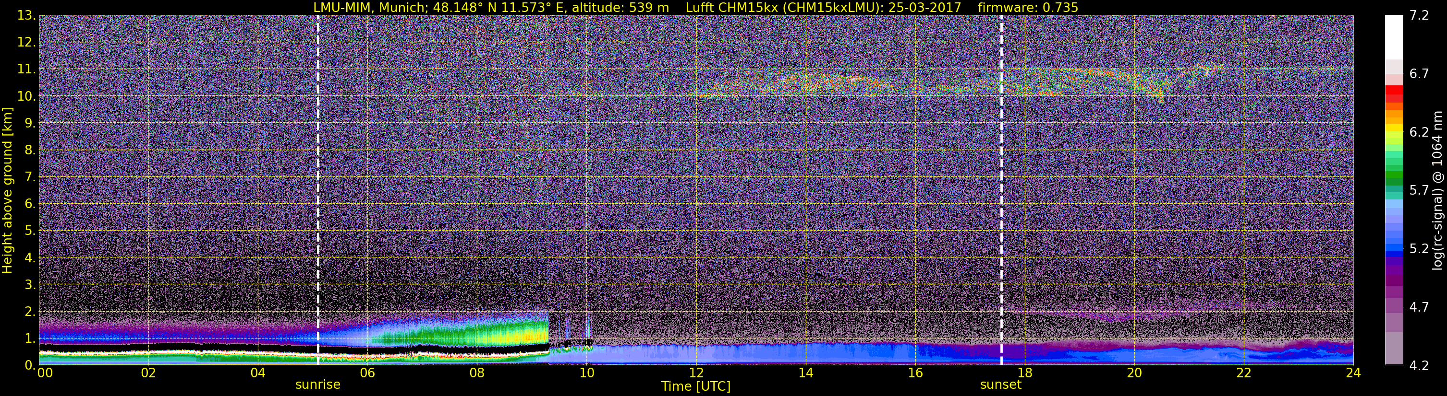Click height axis tick label '5.'
Image resolution: width=1447 pixels, height=396 pixels.
30,231
